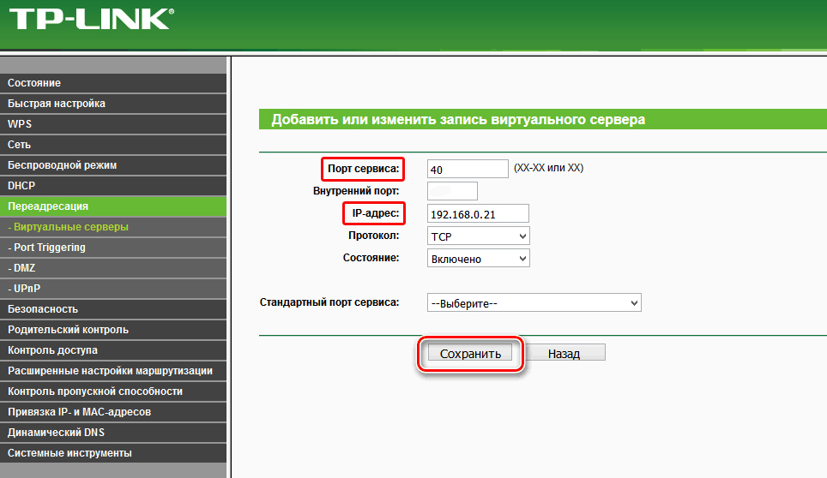
Task: Open the Состояние menu section
Action: pos(113,83)
